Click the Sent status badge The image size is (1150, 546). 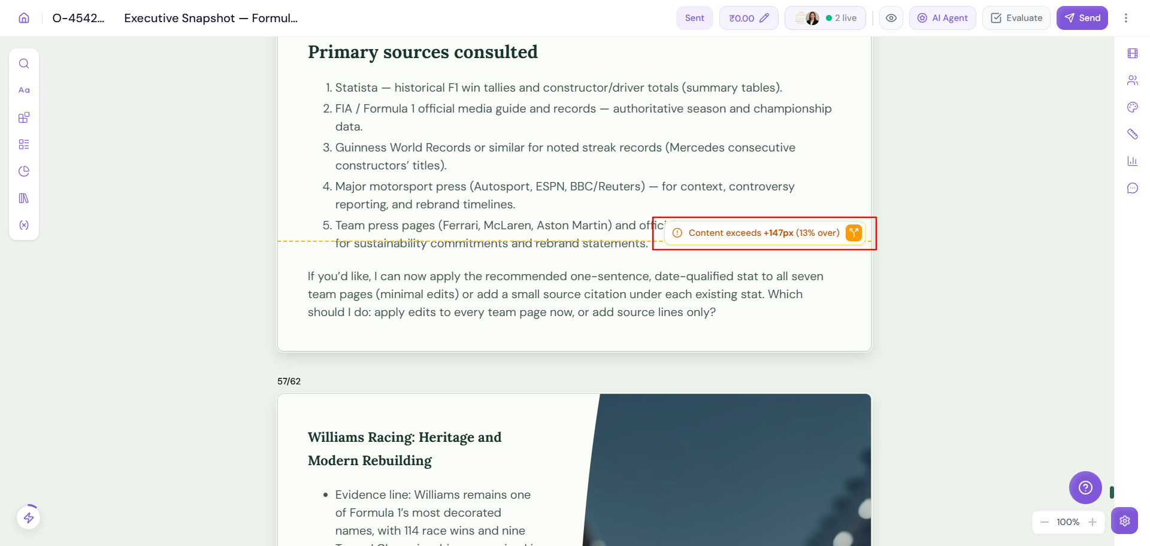[695, 18]
